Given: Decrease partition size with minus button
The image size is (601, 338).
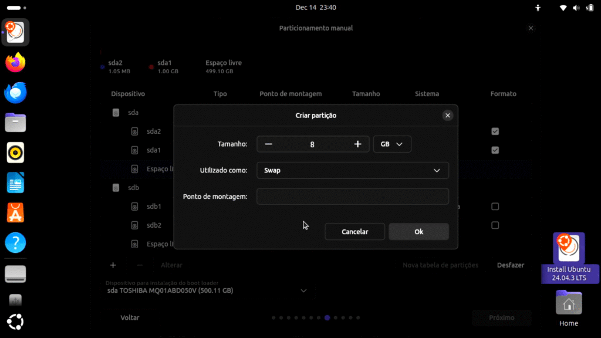Looking at the screenshot, I should [x=268, y=144].
